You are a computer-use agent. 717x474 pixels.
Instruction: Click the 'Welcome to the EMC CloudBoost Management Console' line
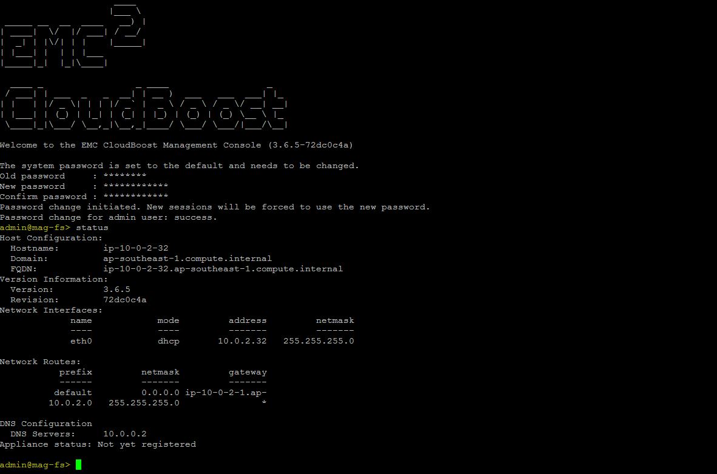click(x=177, y=145)
